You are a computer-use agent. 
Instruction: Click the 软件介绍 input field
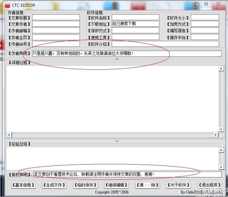pyautogui.click(x=165, y=44)
